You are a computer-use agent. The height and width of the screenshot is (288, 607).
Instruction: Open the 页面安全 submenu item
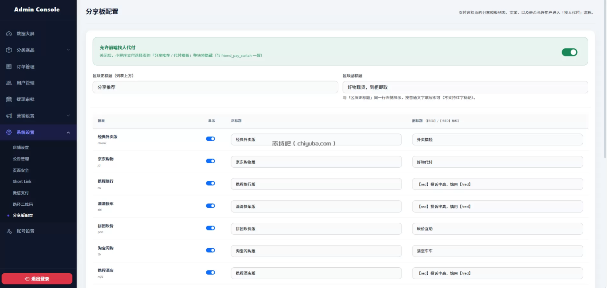(21, 170)
